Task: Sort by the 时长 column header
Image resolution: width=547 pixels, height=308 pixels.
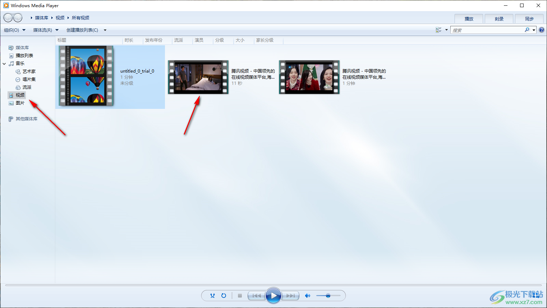Action: click(x=129, y=40)
